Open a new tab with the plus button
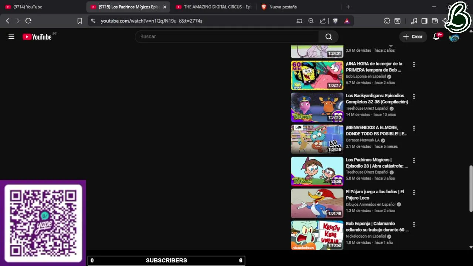The width and height of the screenshot is (473, 266). pyautogui.click(x=348, y=7)
